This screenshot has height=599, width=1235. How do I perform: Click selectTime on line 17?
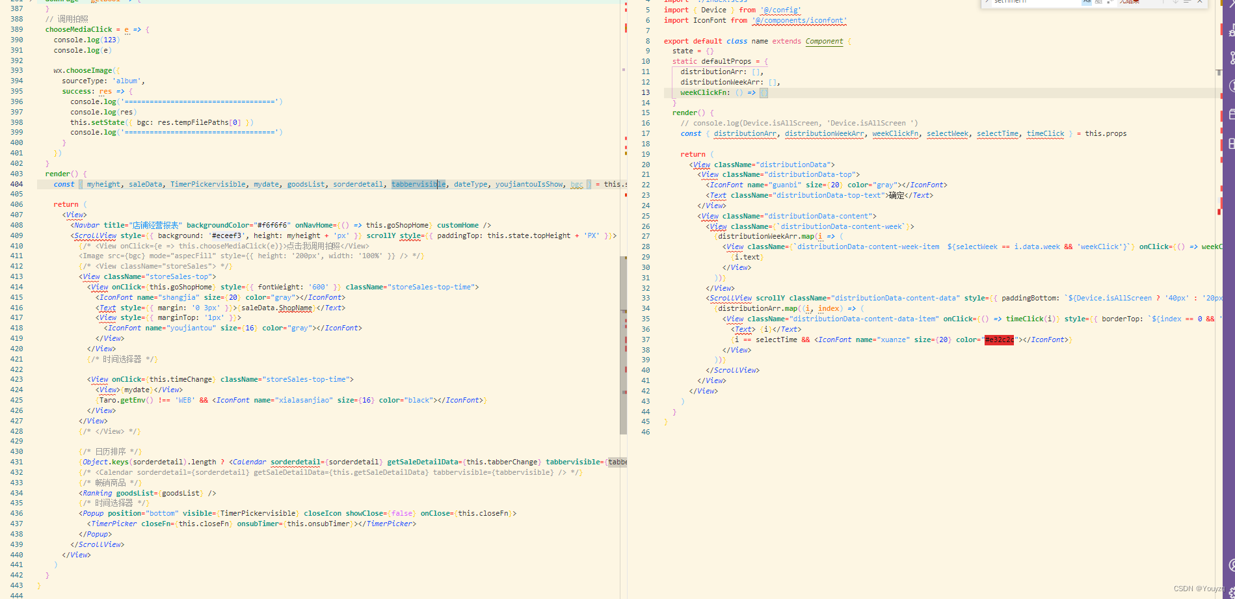tap(998, 134)
